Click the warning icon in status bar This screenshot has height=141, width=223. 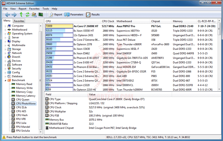click(4, 137)
